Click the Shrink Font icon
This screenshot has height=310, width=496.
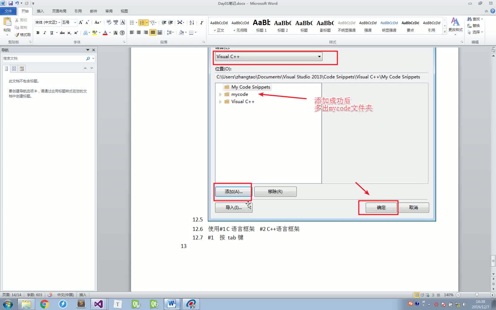coord(87,22)
